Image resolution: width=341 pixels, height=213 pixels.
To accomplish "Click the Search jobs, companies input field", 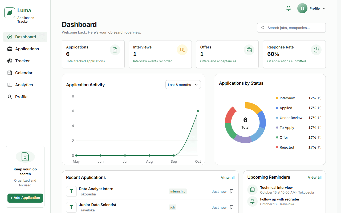I will click(x=291, y=28).
